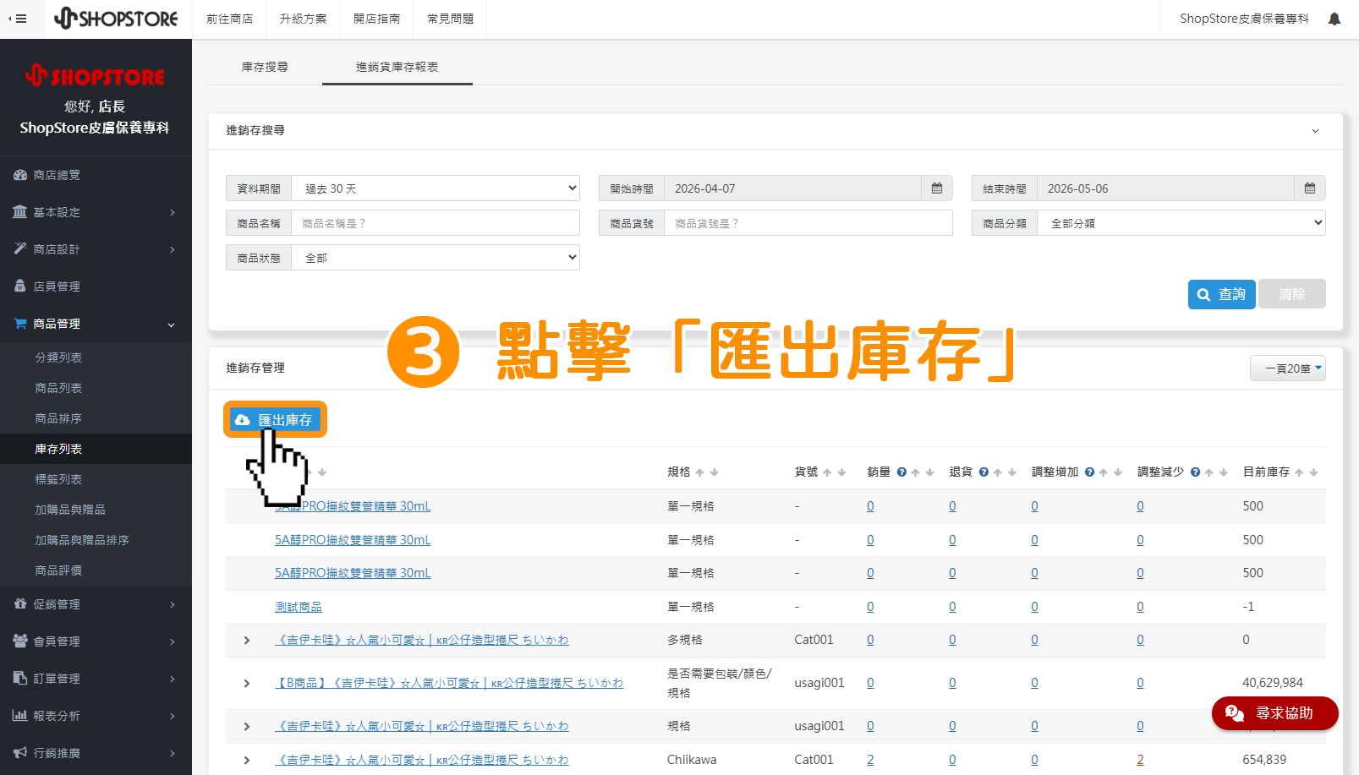Sort 貨號 column descending arrow

coord(841,472)
